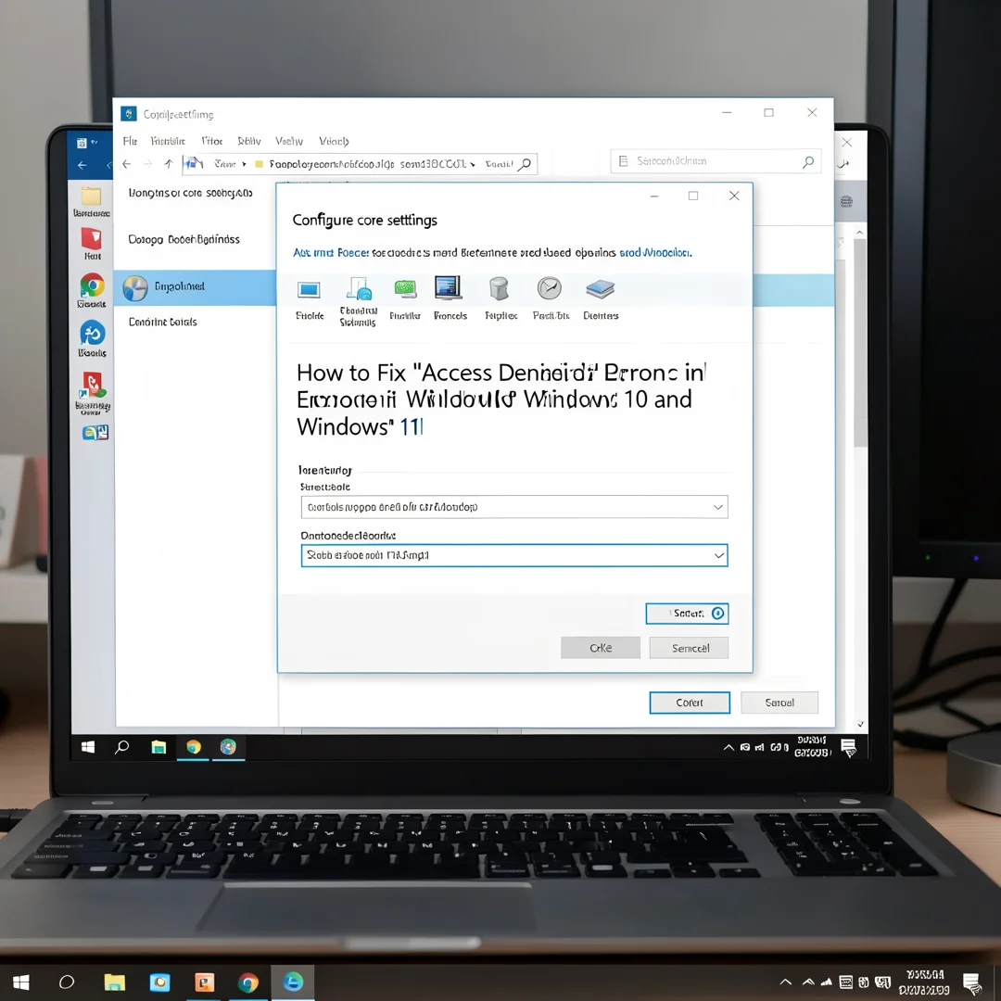Click the 'Sodert' button in the dialog
Screen dimensions: 1001x1001
[687, 614]
